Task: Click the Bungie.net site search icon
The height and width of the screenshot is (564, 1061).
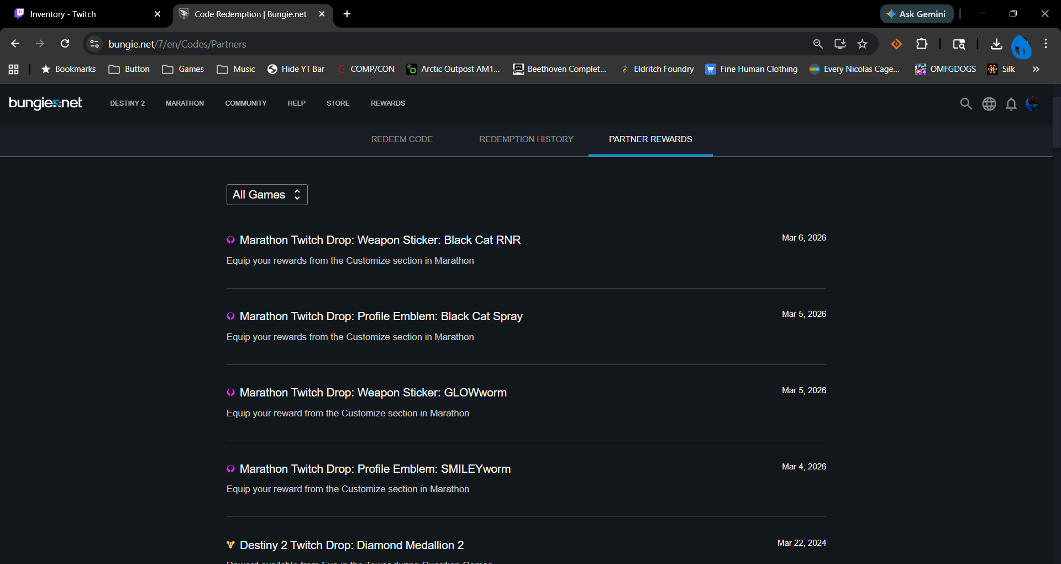Action: [965, 103]
